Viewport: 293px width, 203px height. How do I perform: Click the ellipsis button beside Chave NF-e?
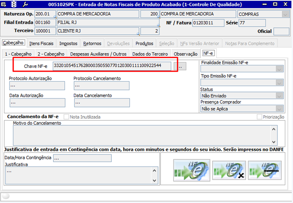[180, 66]
